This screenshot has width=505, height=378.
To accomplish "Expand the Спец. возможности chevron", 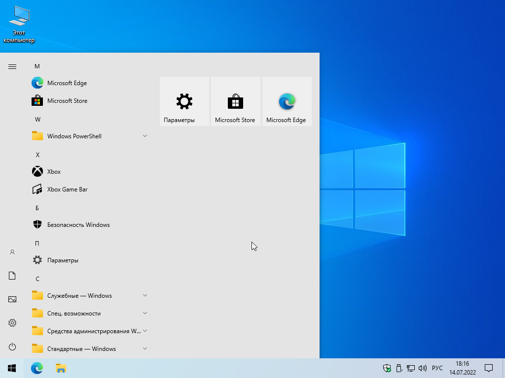I will [145, 313].
